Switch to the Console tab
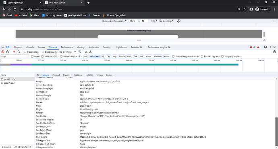 [x=30, y=47]
